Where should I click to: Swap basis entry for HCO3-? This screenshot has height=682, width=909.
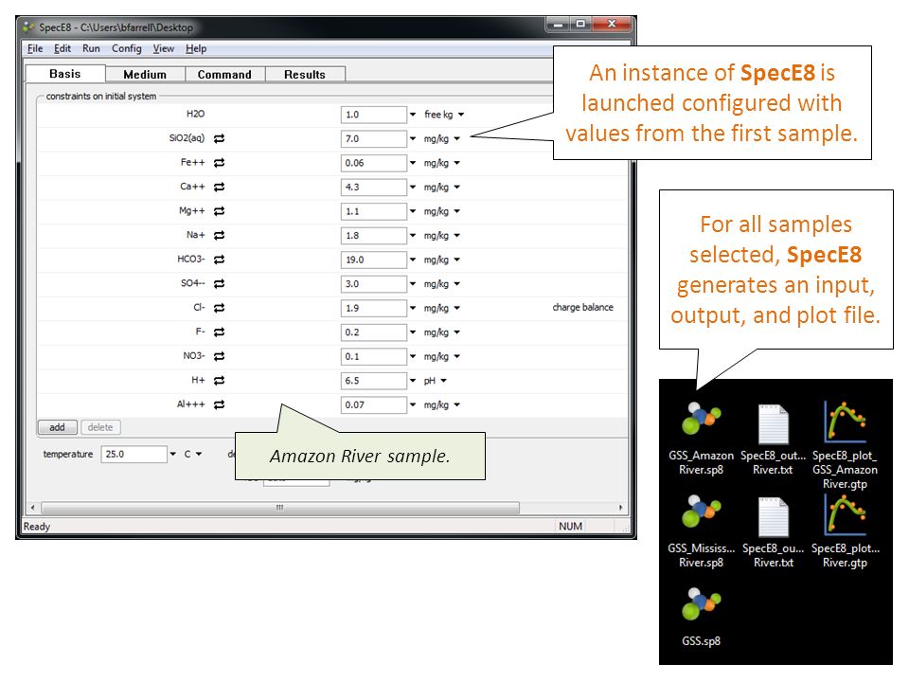[219, 260]
